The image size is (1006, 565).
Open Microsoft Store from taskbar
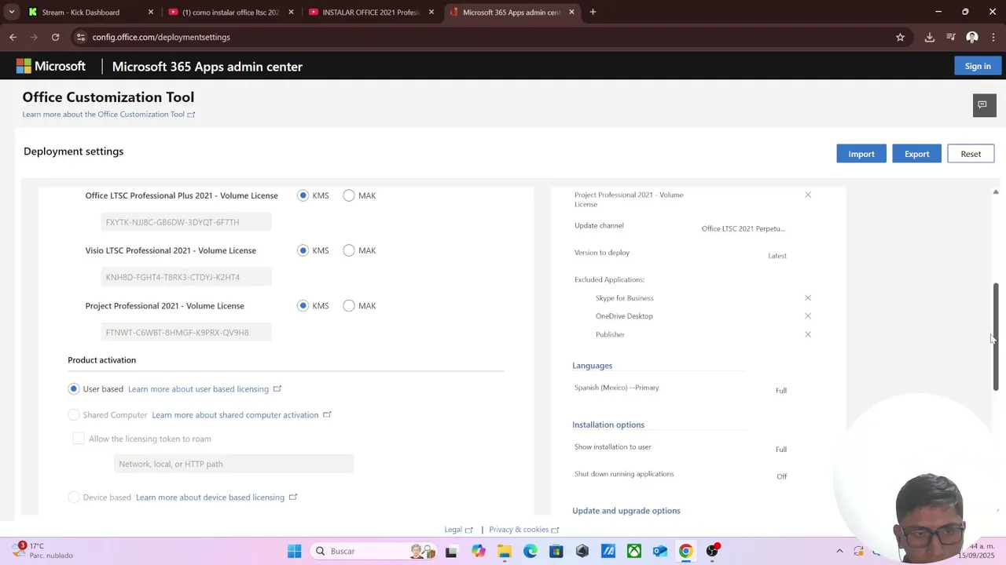coord(556,551)
